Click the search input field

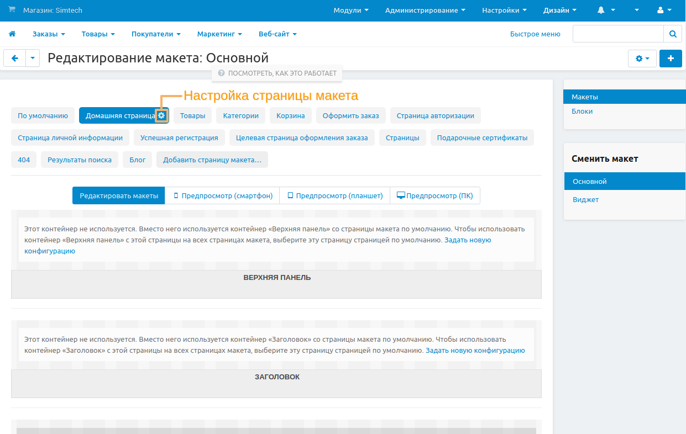617,34
